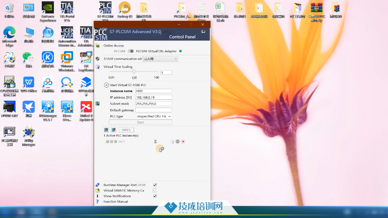Click the Runtime Manager Port 50000 field
This screenshot has width=388, height=218.
tap(142, 185)
